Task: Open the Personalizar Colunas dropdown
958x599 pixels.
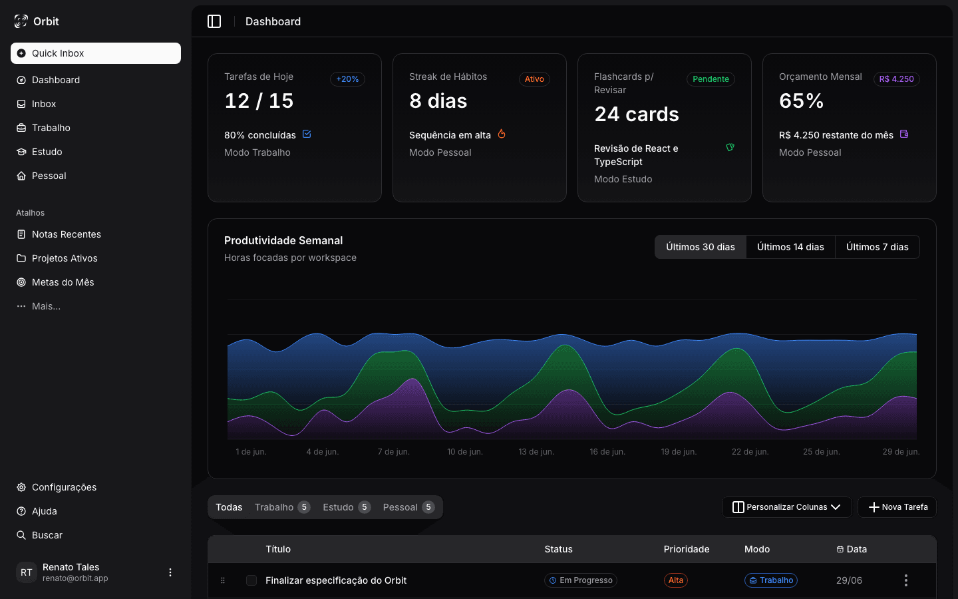Action: pos(786,507)
